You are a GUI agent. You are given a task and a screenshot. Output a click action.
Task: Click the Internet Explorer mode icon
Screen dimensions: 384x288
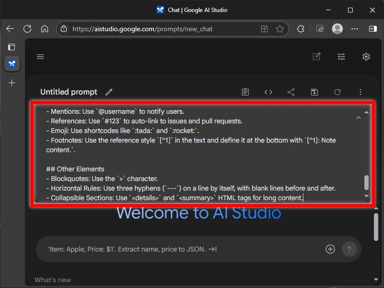coord(320,29)
